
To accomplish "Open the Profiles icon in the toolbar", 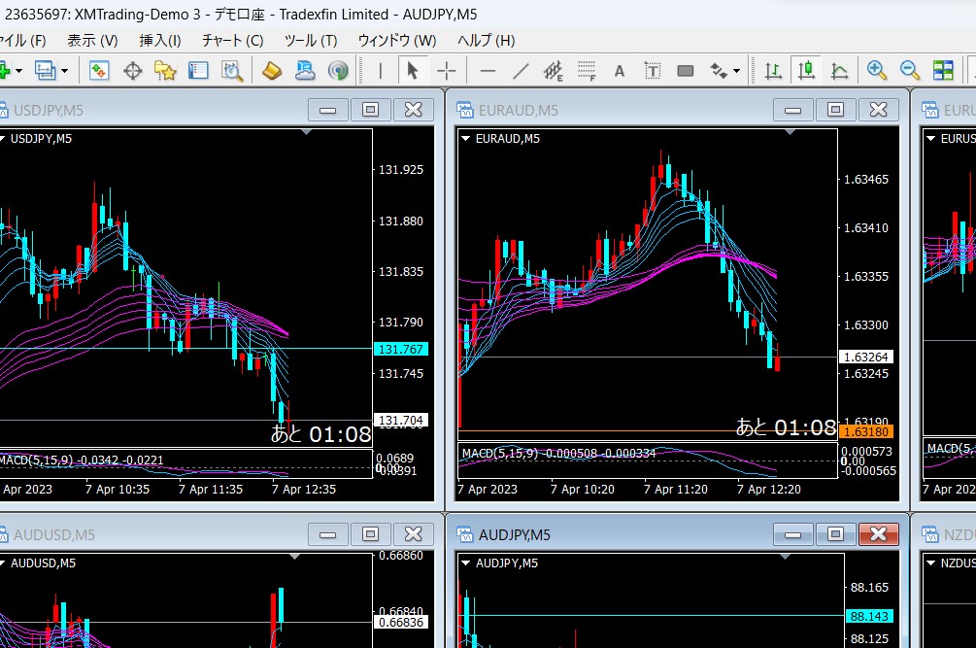I will [x=45, y=70].
